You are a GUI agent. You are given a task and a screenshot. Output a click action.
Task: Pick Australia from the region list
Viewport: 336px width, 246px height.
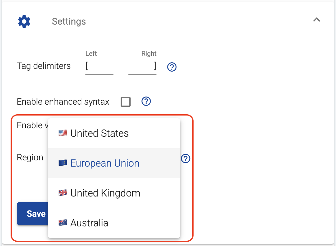click(89, 223)
